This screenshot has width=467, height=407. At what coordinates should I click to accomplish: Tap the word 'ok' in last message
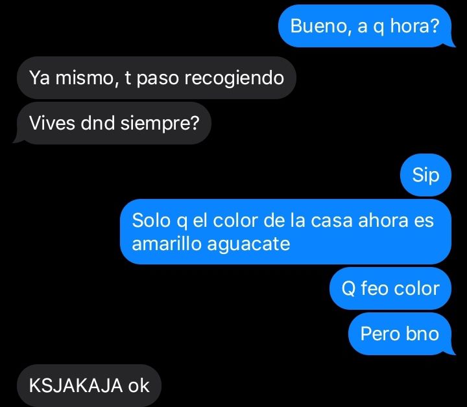click(139, 386)
